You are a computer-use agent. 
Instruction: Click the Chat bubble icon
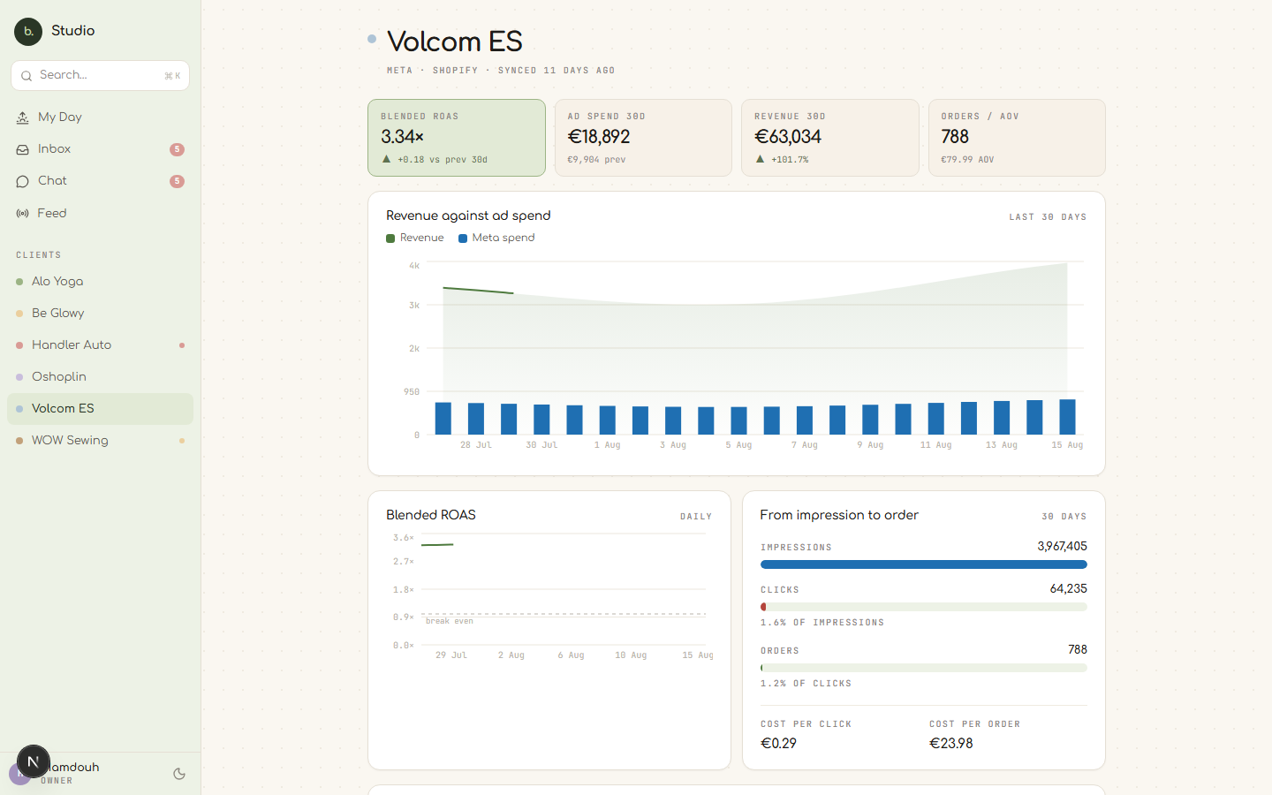[23, 181]
